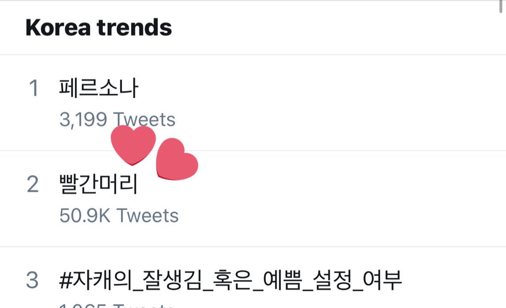Select rank number 3 in trends
The image size is (506, 308).
pyautogui.click(x=33, y=280)
